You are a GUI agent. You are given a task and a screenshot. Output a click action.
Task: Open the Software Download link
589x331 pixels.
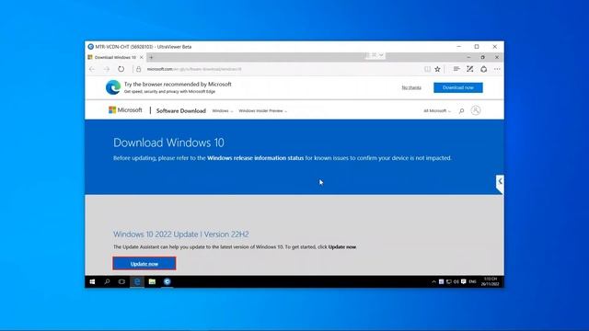[181, 110]
